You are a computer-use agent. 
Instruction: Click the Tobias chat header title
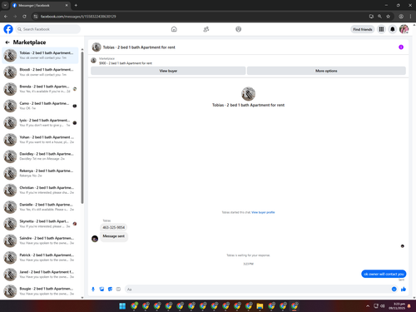139,47
